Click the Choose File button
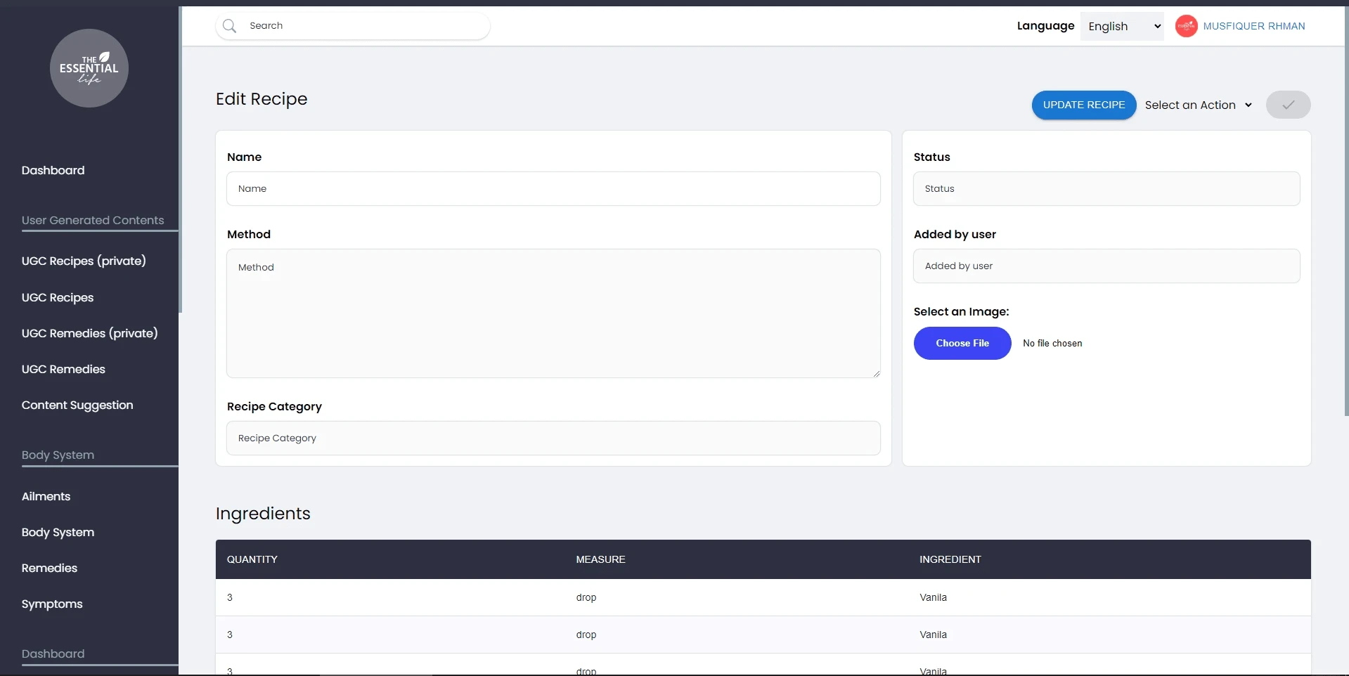This screenshot has width=1349, height=676. [962, 343]
